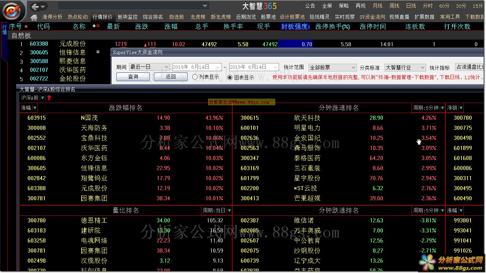
Task: Click the 查询 button
Action: [133, 77]
